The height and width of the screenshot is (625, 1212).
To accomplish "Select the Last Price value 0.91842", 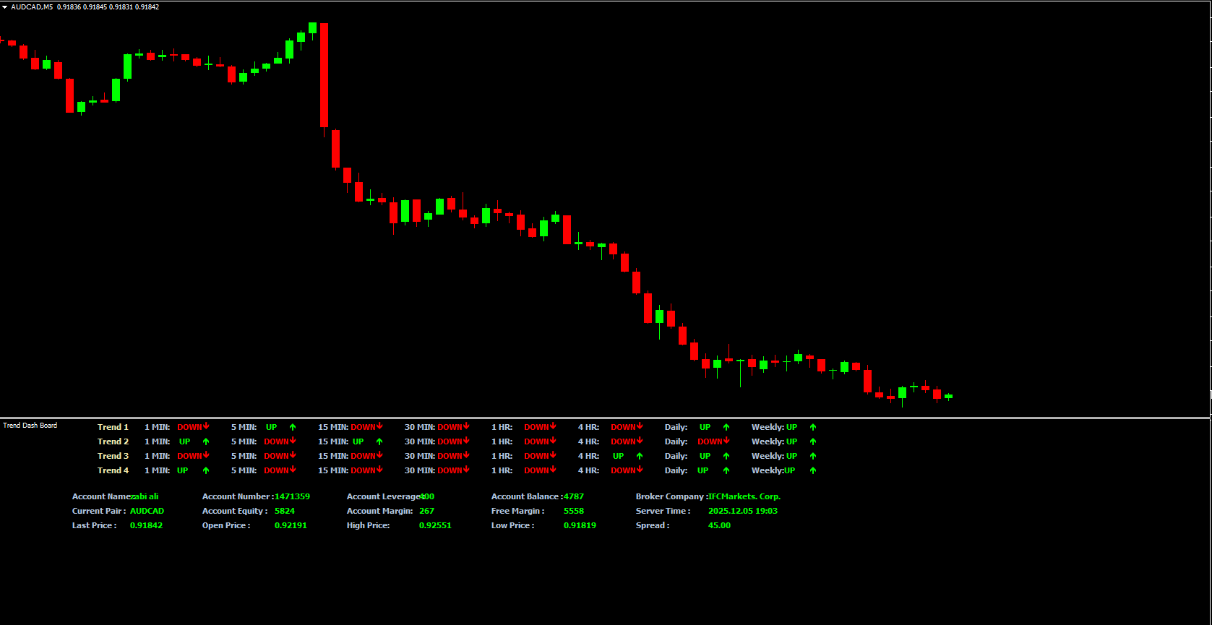I will point(146,525).
